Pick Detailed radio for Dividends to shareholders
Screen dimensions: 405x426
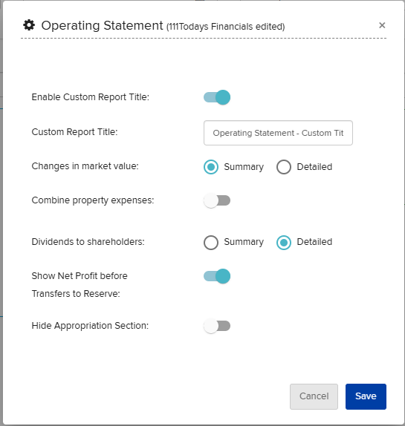point(284,242)
